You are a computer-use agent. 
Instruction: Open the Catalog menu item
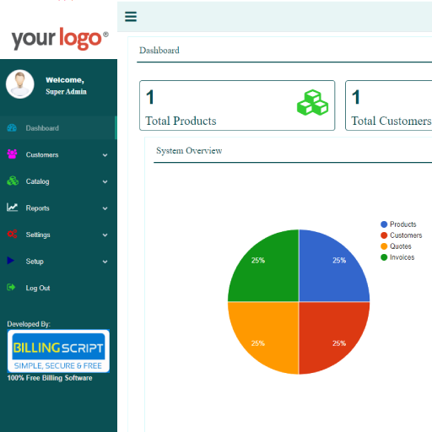[58, 181]
